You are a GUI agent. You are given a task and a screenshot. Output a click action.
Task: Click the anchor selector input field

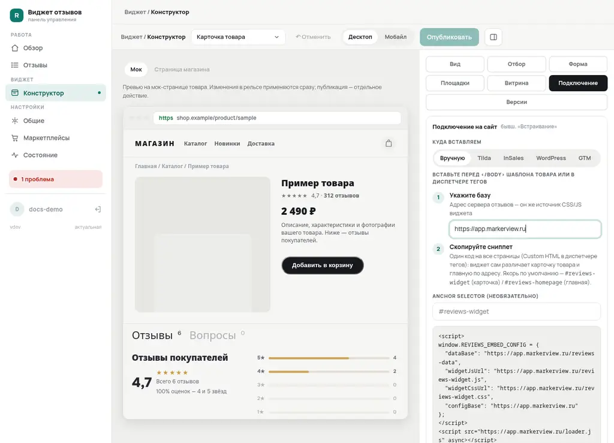click(516, 312)
